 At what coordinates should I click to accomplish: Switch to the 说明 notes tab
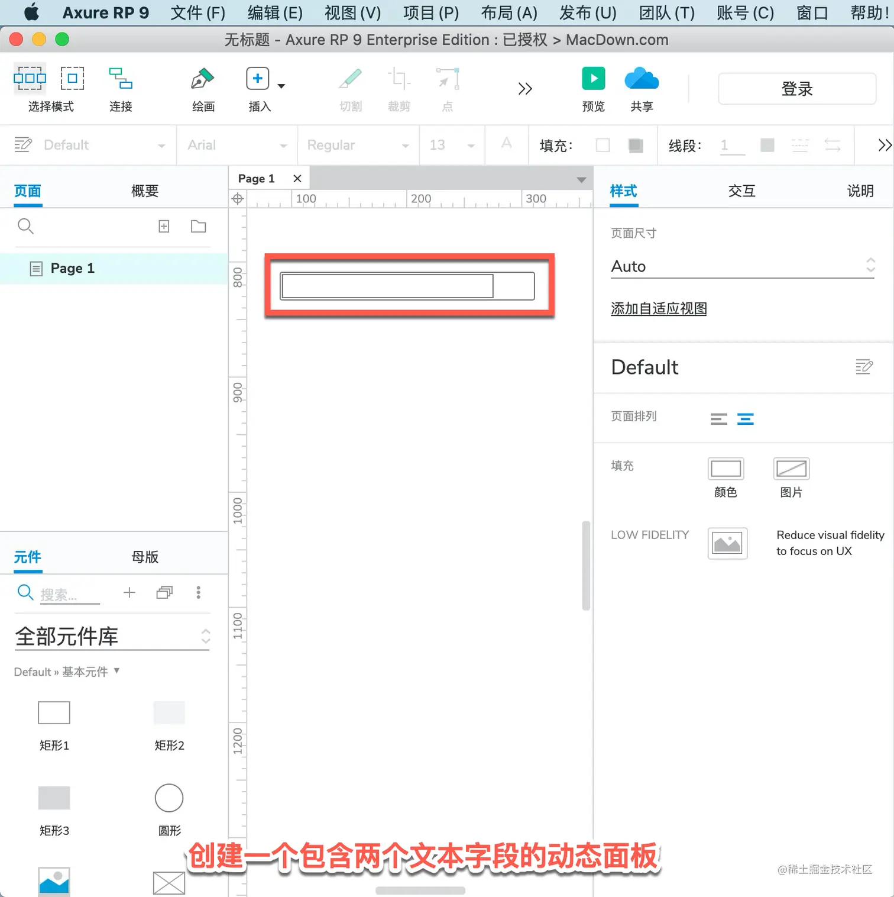point(860,191)
